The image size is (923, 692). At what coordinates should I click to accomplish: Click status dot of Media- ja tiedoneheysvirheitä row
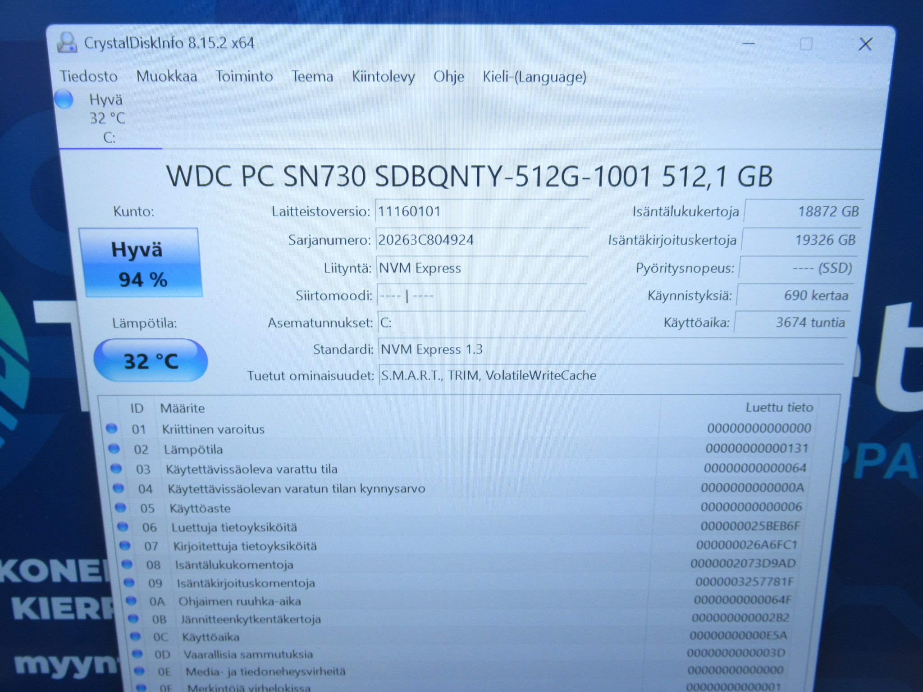[139, 671]
